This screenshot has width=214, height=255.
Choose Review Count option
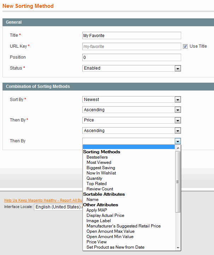click(100, 189)
